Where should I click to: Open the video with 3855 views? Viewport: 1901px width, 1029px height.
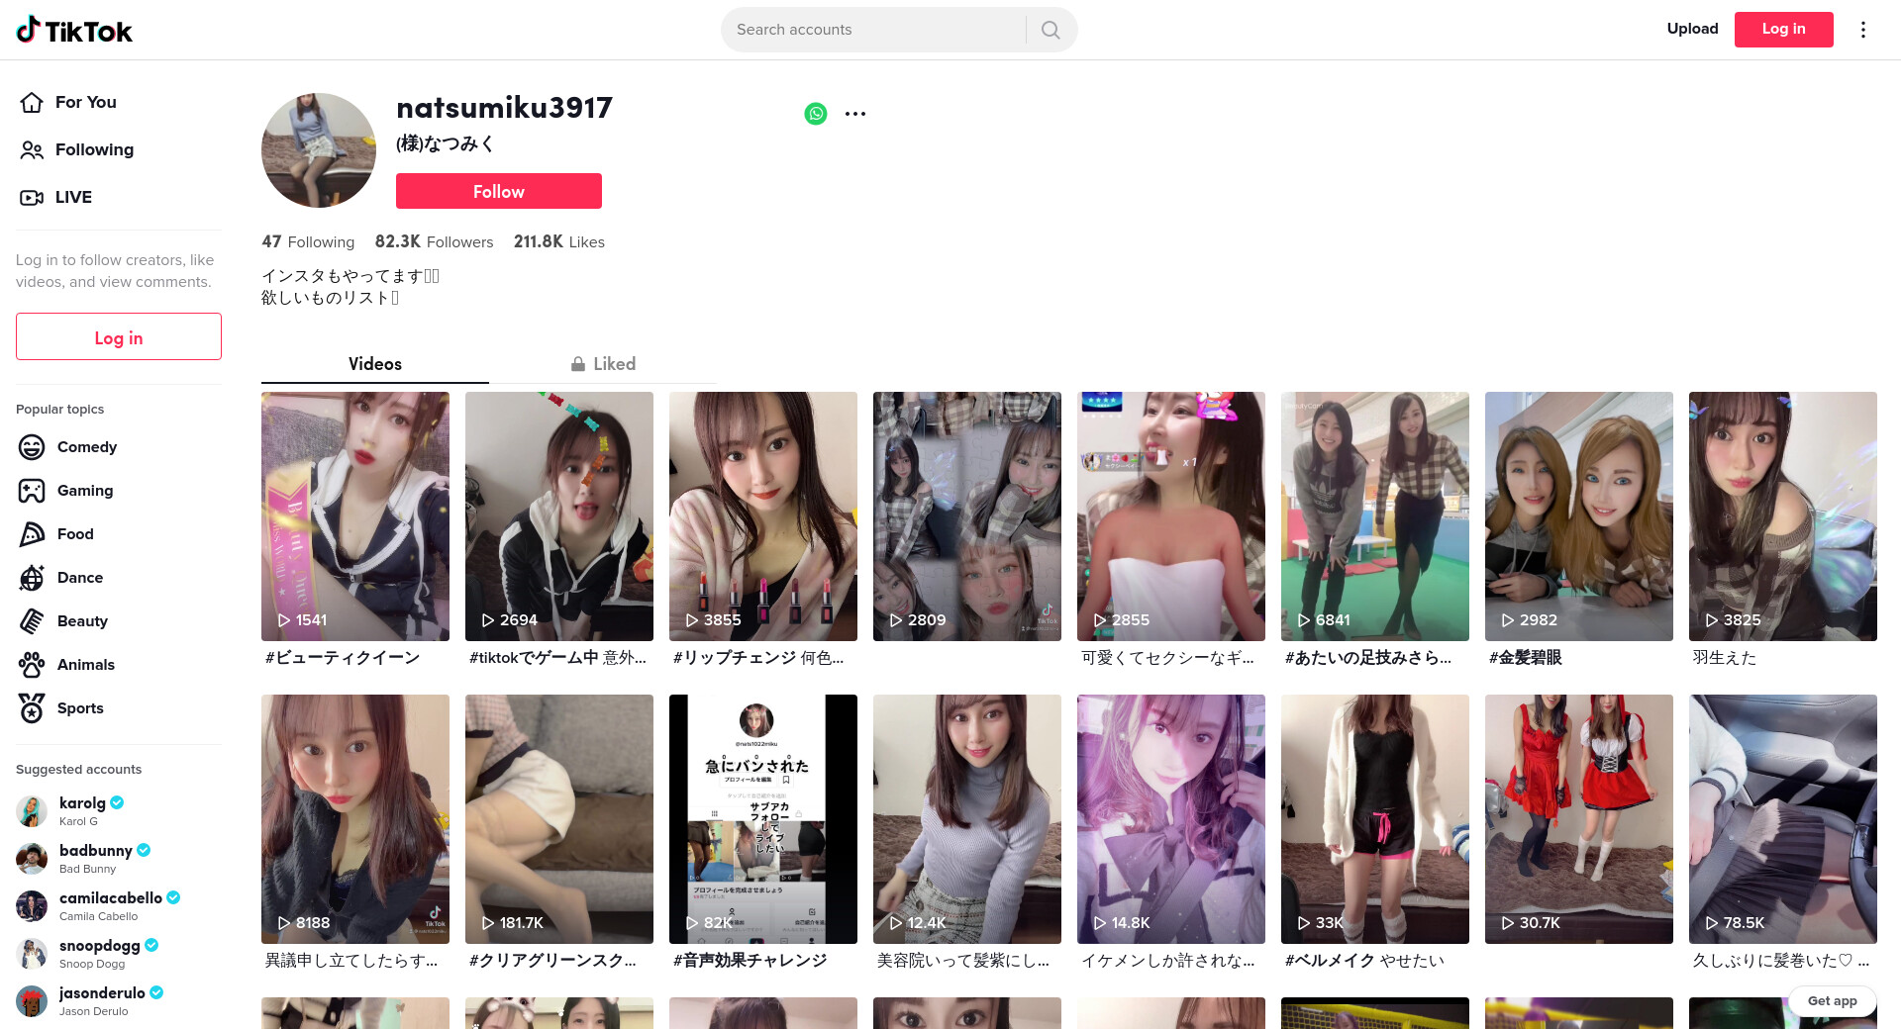(x=763, y=516)
